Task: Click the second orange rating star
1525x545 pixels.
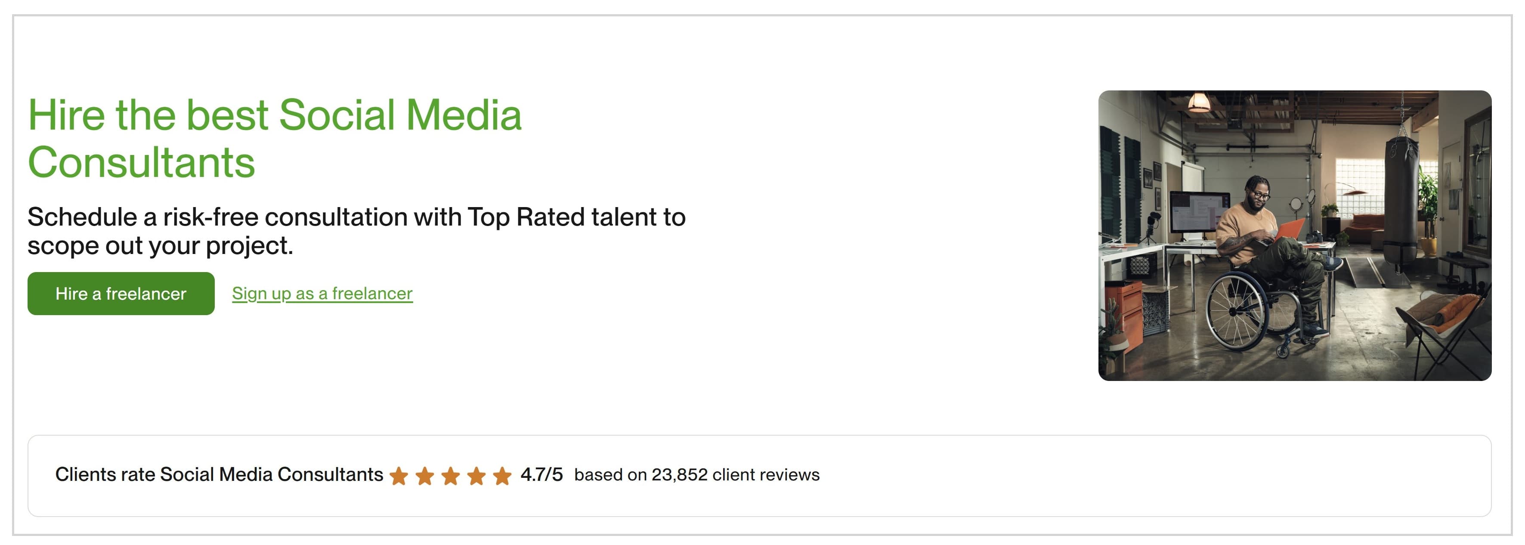Action: pyautogui.click(x=424, y=476)
